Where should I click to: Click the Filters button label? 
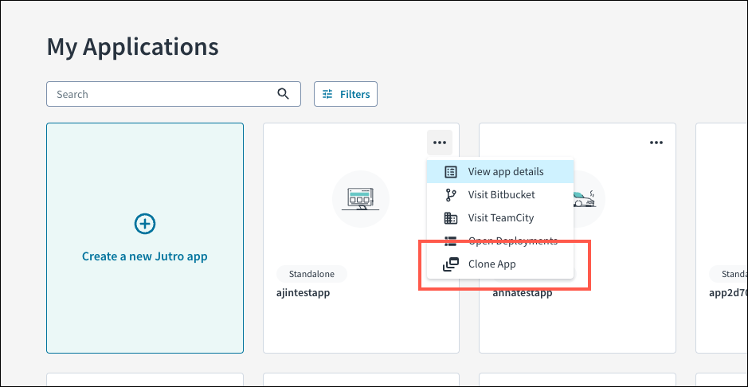pyautogui.click(x=354, y=95)
